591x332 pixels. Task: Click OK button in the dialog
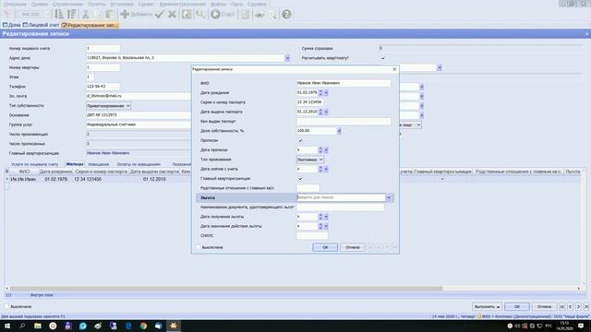tap(325, 247)
